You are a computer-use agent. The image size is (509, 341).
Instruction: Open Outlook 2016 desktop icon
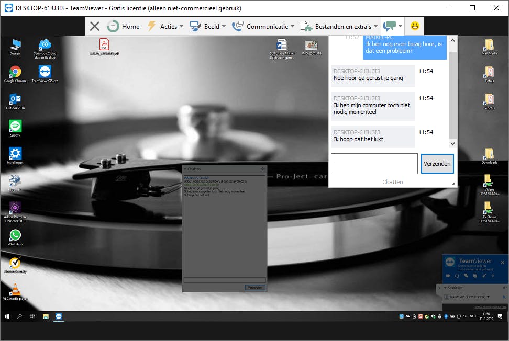(15, 101)
